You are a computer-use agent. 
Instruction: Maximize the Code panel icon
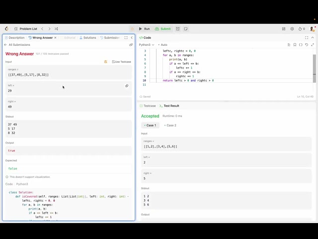[307, 38]
